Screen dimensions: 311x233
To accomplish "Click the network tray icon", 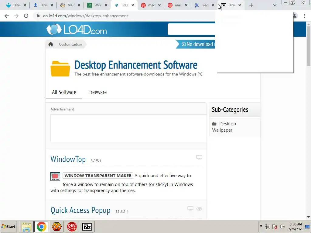I will click(x=268, y=226).
